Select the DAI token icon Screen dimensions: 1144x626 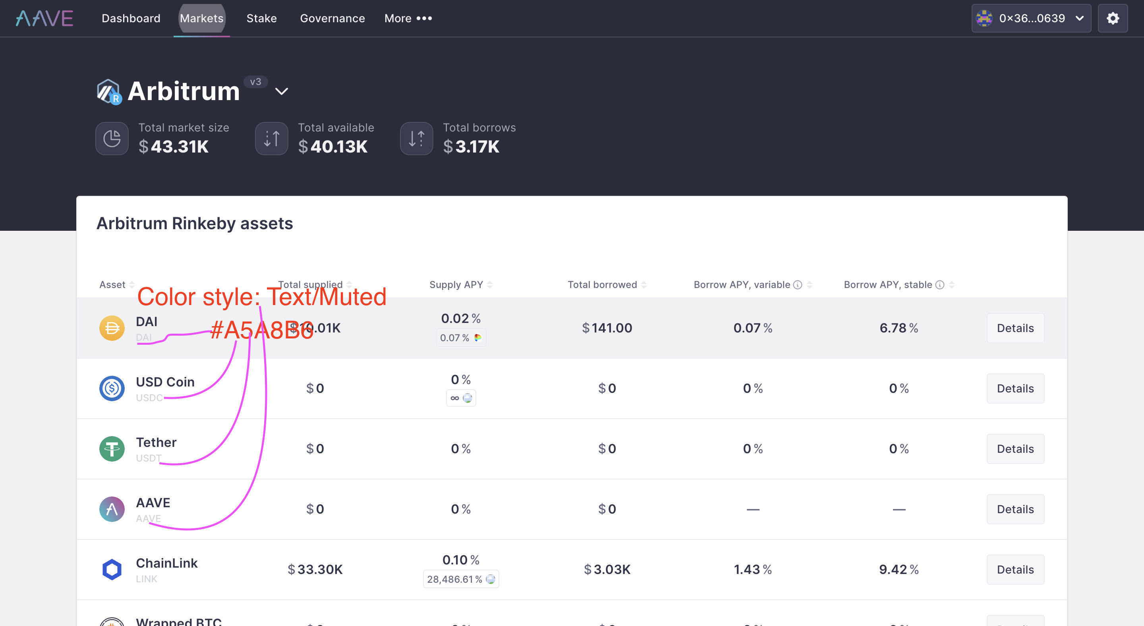(x=112, y=328)
